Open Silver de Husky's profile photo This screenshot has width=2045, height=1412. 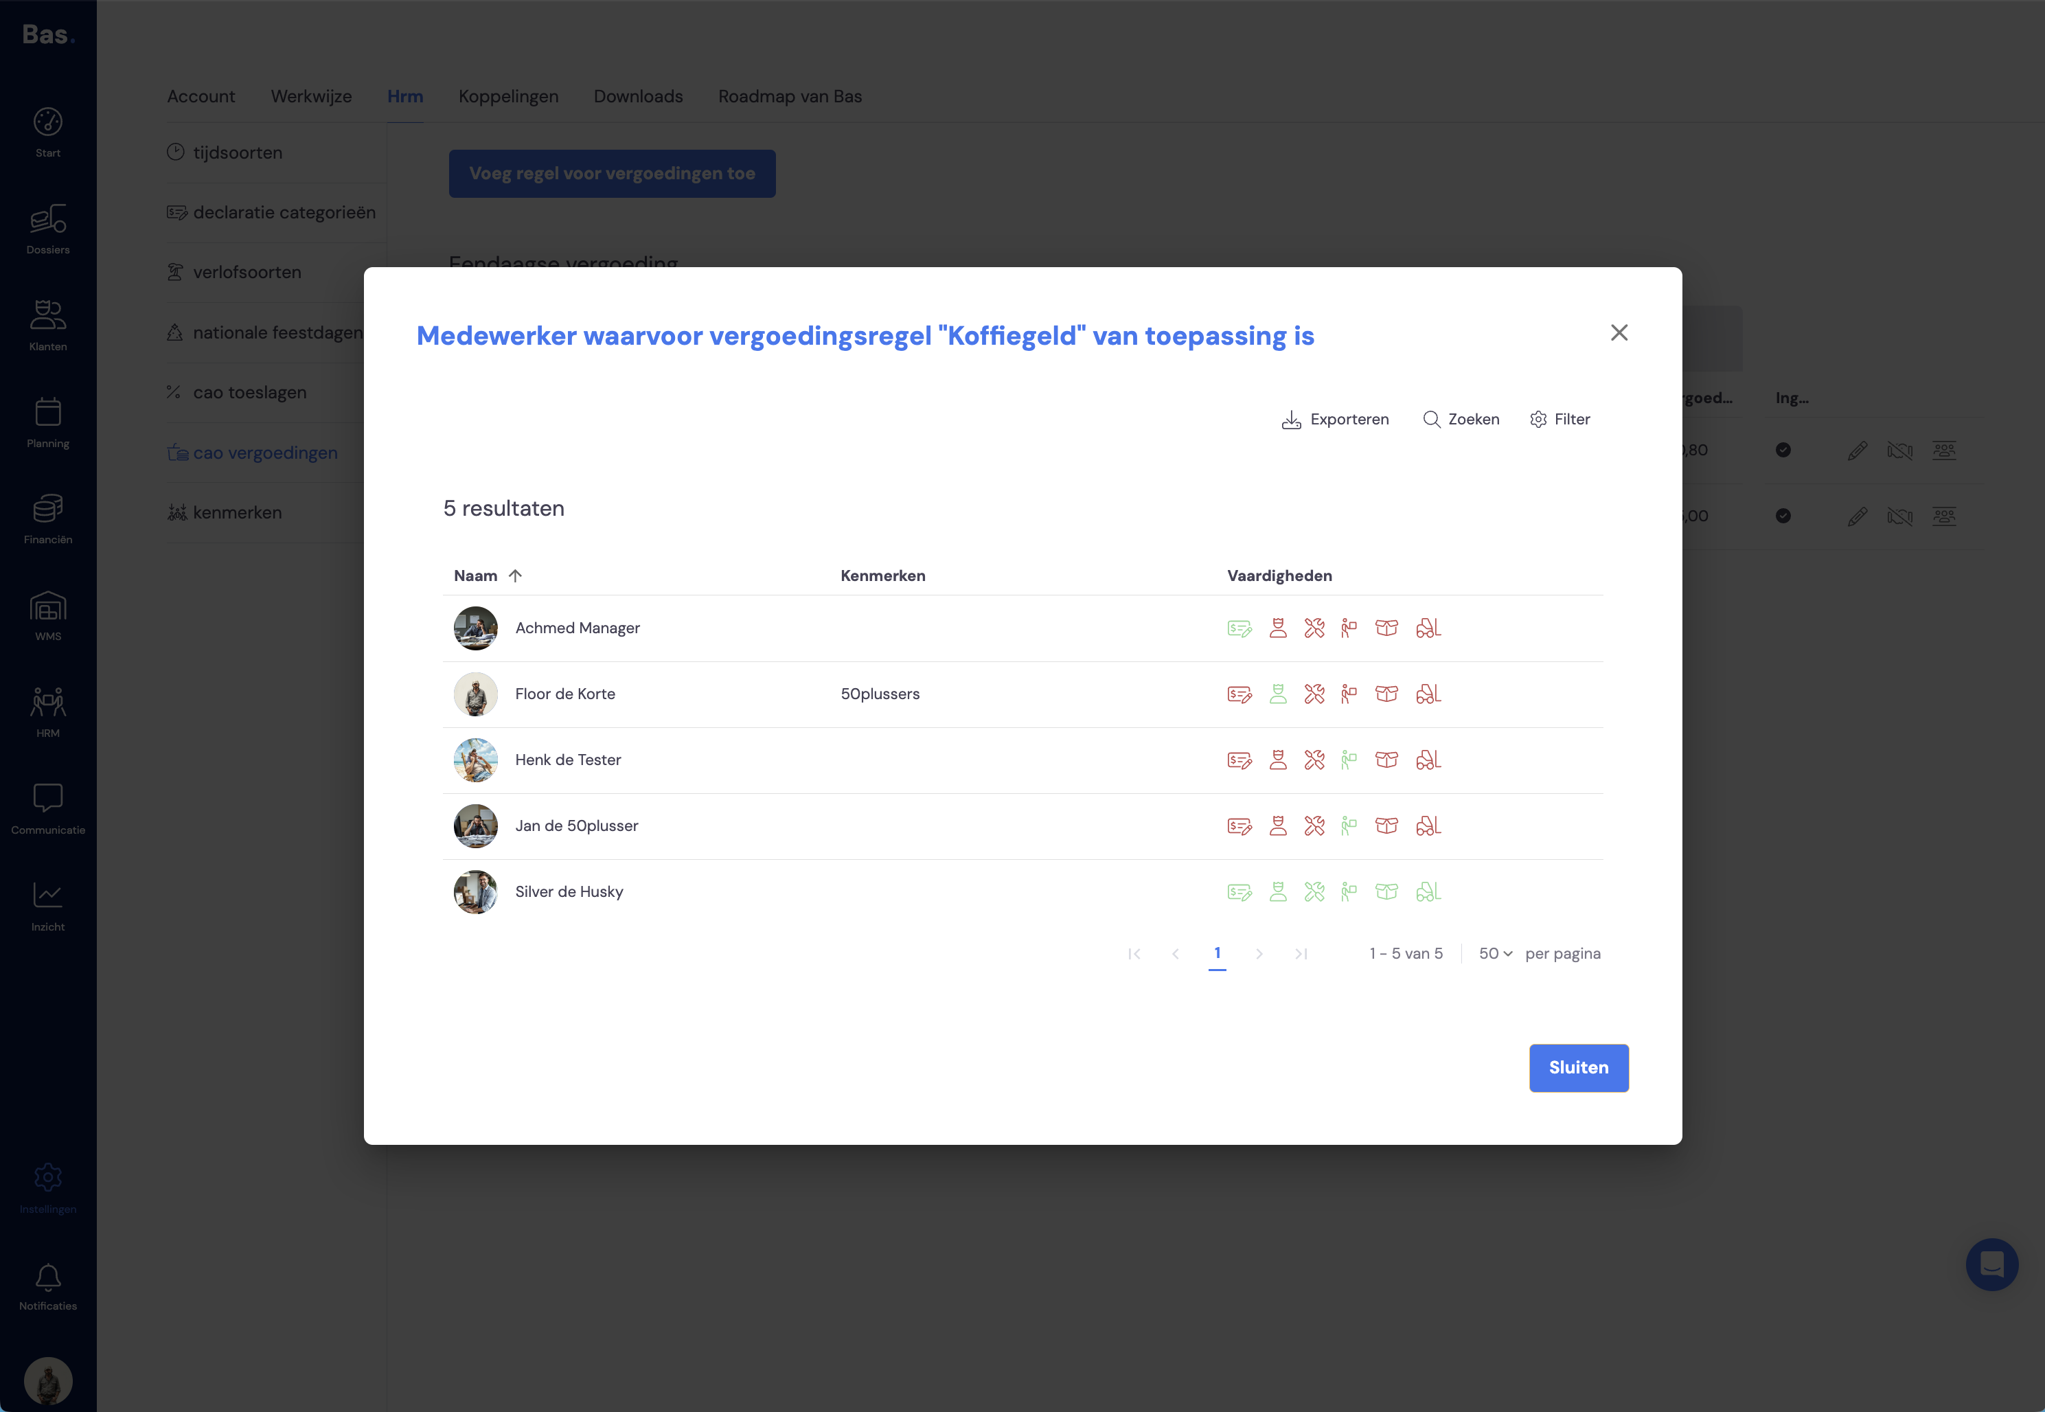tap(476, 892)
